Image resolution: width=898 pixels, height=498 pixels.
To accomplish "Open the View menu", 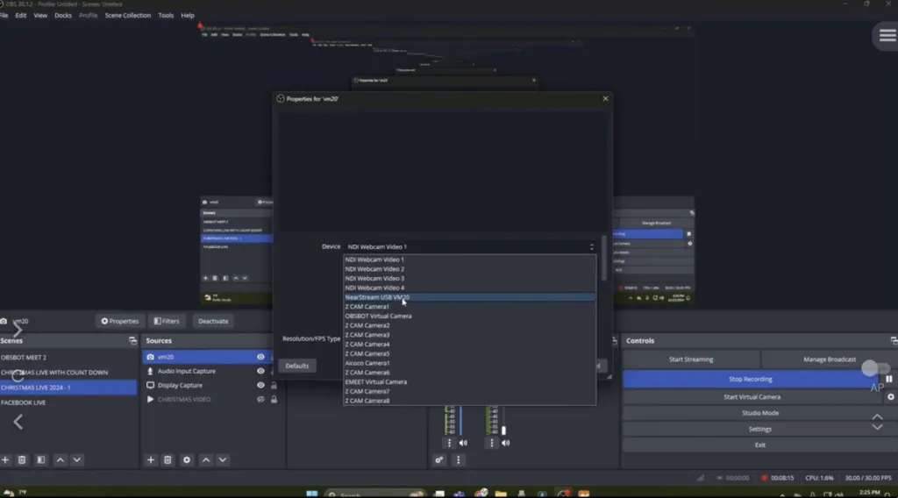I will (x=40, y=16).
